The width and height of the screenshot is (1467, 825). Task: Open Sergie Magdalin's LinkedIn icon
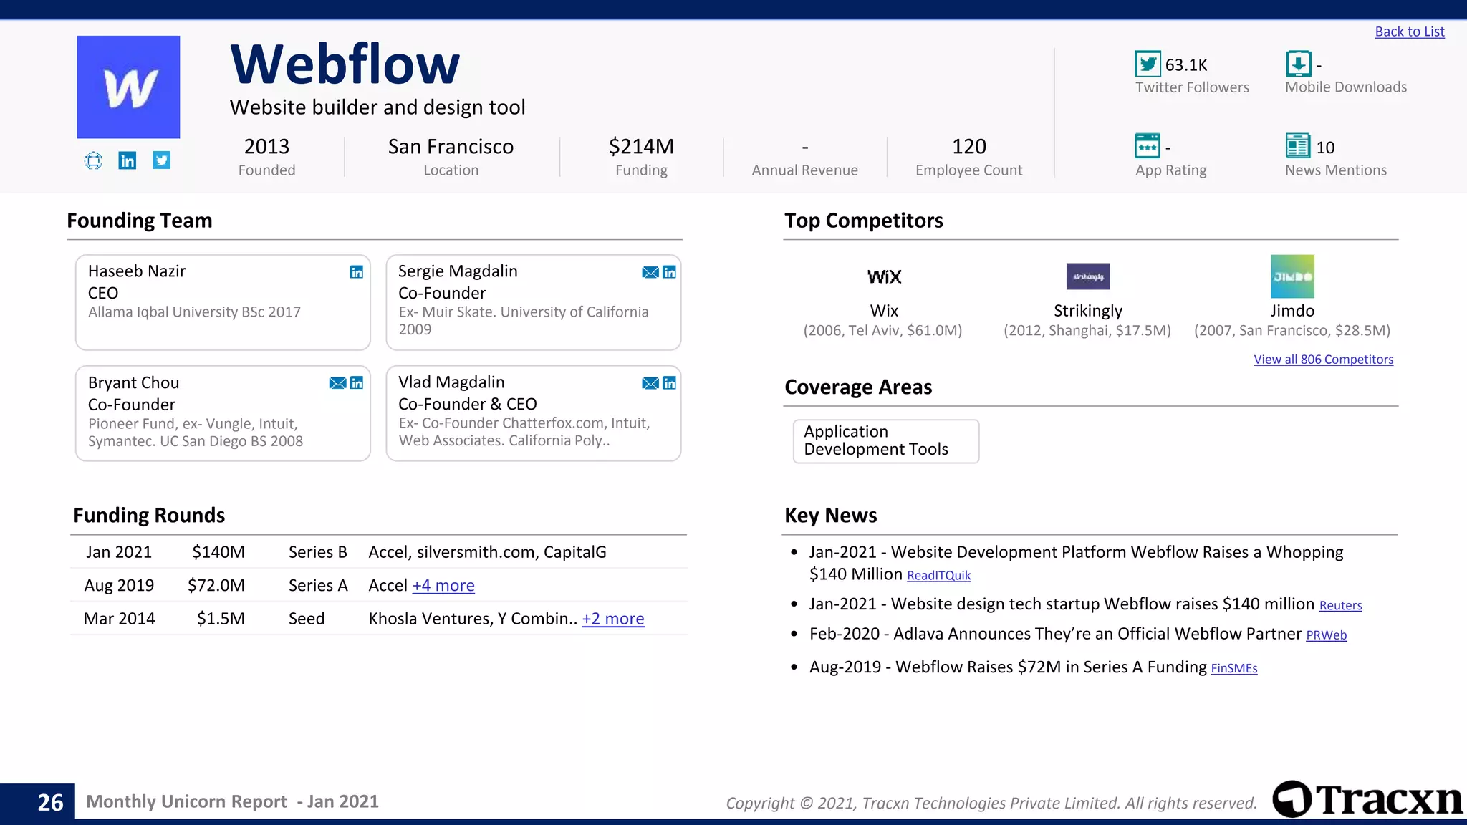tap(669, 272)
